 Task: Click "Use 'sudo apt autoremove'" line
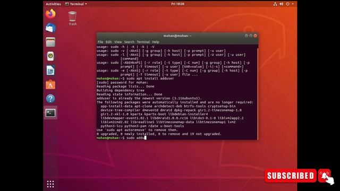[x=137, y=130]
